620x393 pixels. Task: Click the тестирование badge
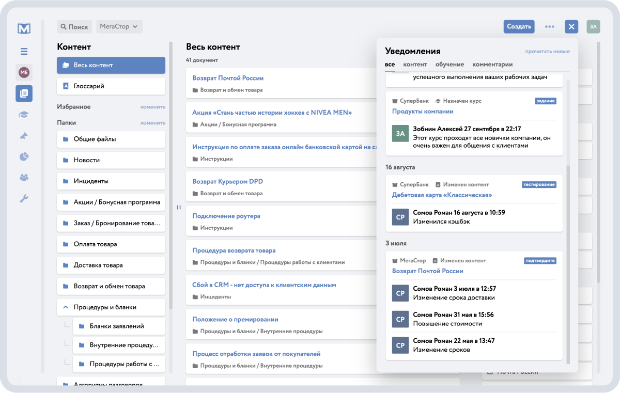539,184
